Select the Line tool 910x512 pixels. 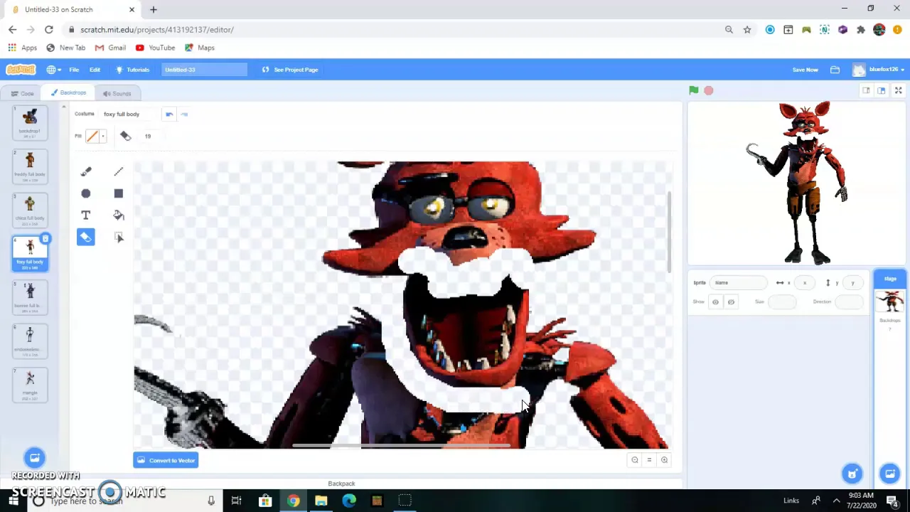tap(119, 171)
